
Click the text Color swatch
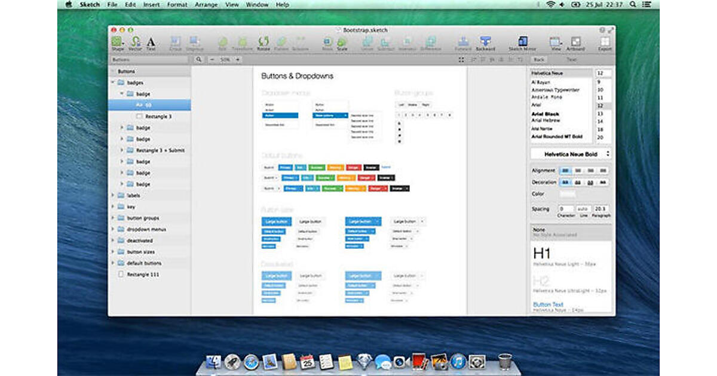[567, 195]
